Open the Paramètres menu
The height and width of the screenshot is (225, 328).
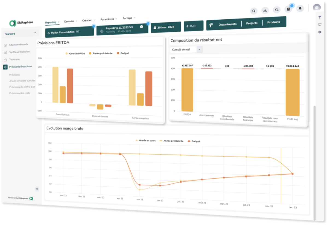click(109, 19)
